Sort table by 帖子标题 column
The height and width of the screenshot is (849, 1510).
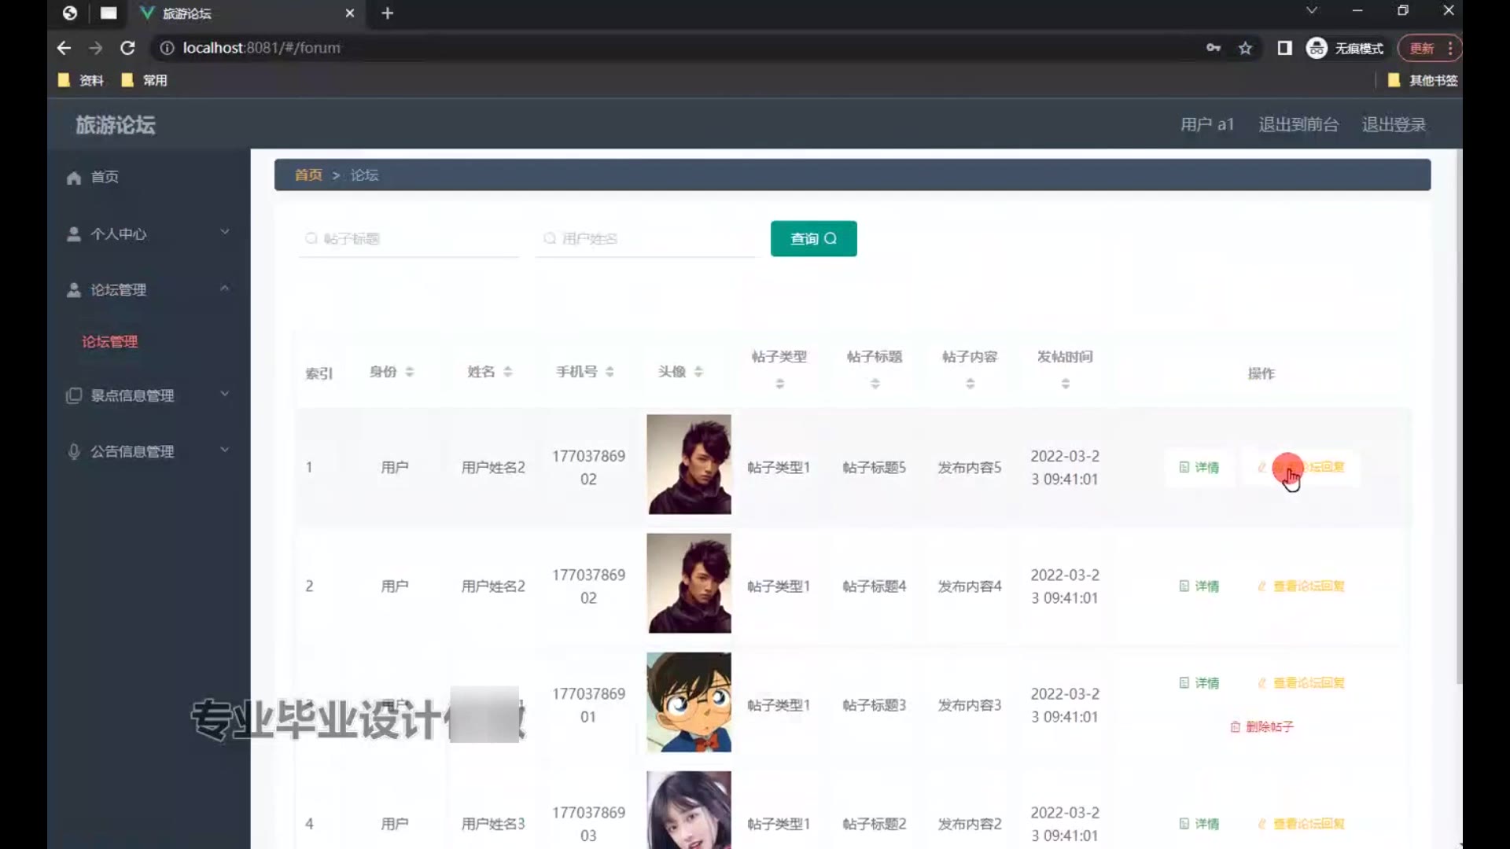click(x=875, y=384)
